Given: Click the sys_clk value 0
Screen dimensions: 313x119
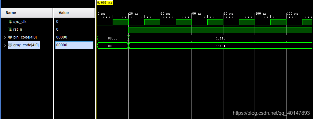Looking at the screenshot, I should [57, 21].
